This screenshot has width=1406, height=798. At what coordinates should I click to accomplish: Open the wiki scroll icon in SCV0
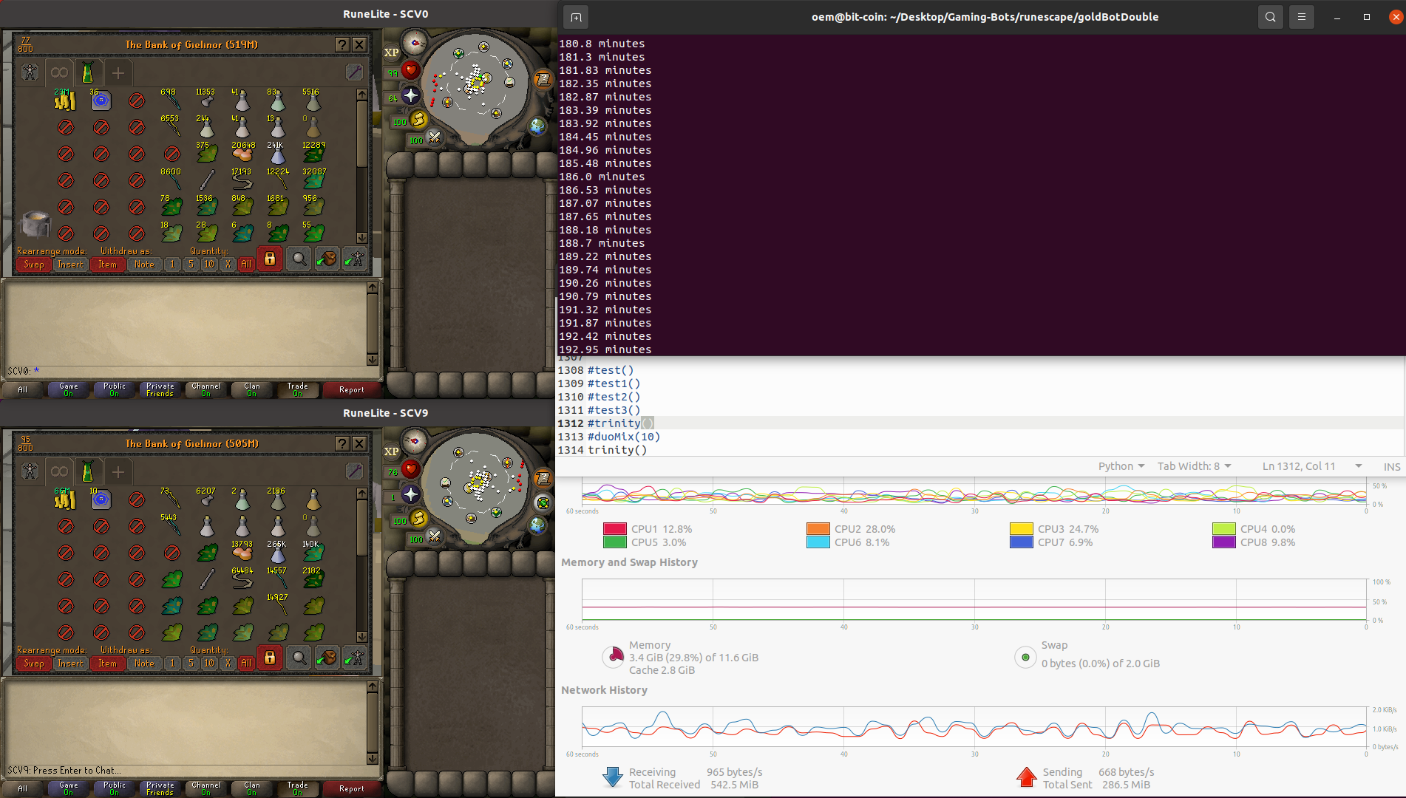(543, 79)
